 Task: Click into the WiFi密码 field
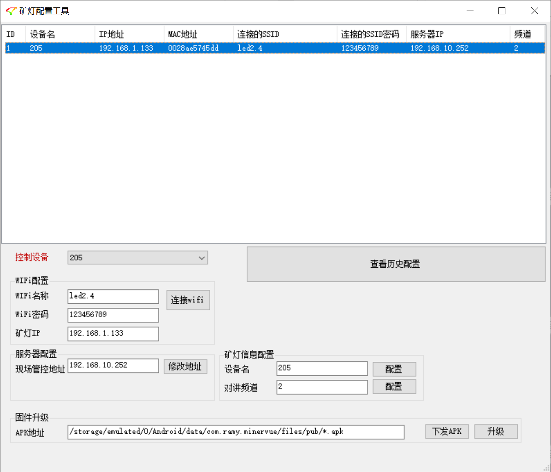pyautogui.click(x=113, y=315)
